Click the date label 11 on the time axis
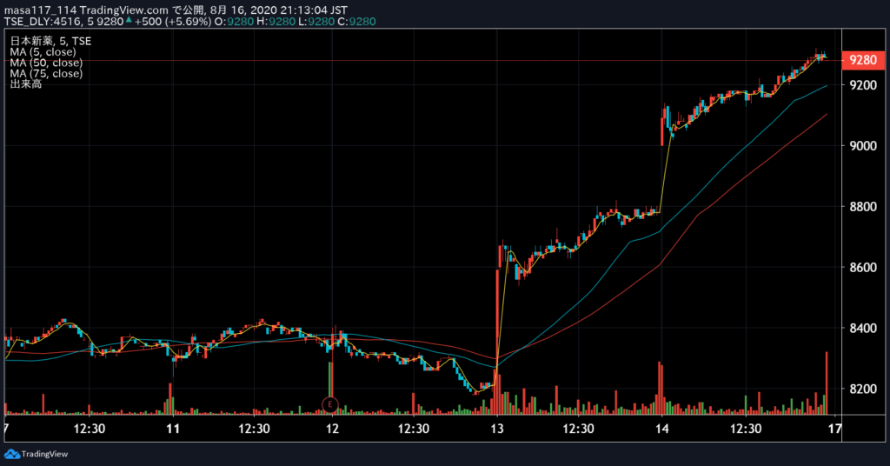890x466 pixels. pyautogui.click(x=173, y=429)
